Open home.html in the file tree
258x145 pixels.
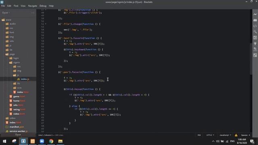click(x=19, y=101)
